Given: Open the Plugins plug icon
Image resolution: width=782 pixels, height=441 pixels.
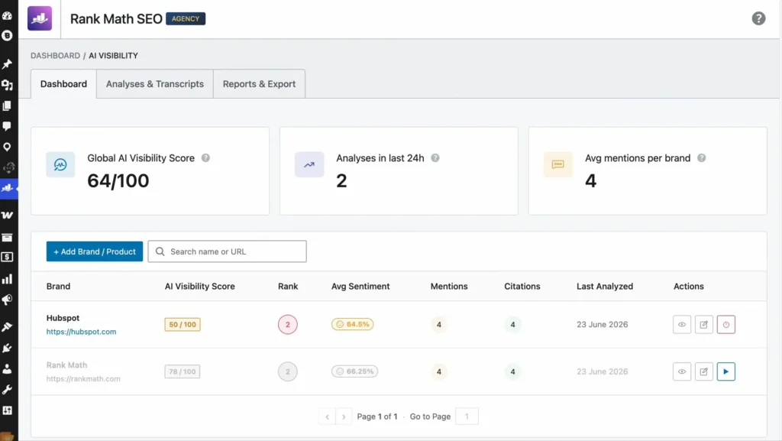Looking at the screenshot, I should [7, 348].
